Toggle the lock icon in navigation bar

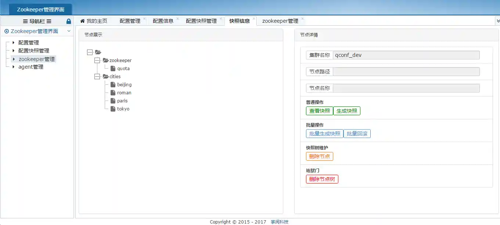(68, 22)
